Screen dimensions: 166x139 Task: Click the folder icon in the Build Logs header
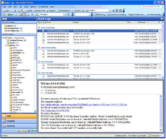162,19
